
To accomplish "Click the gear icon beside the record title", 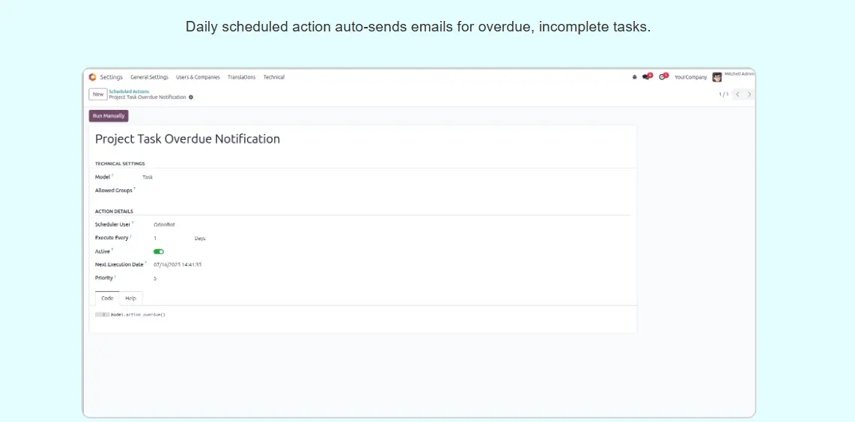I will 191,97.
